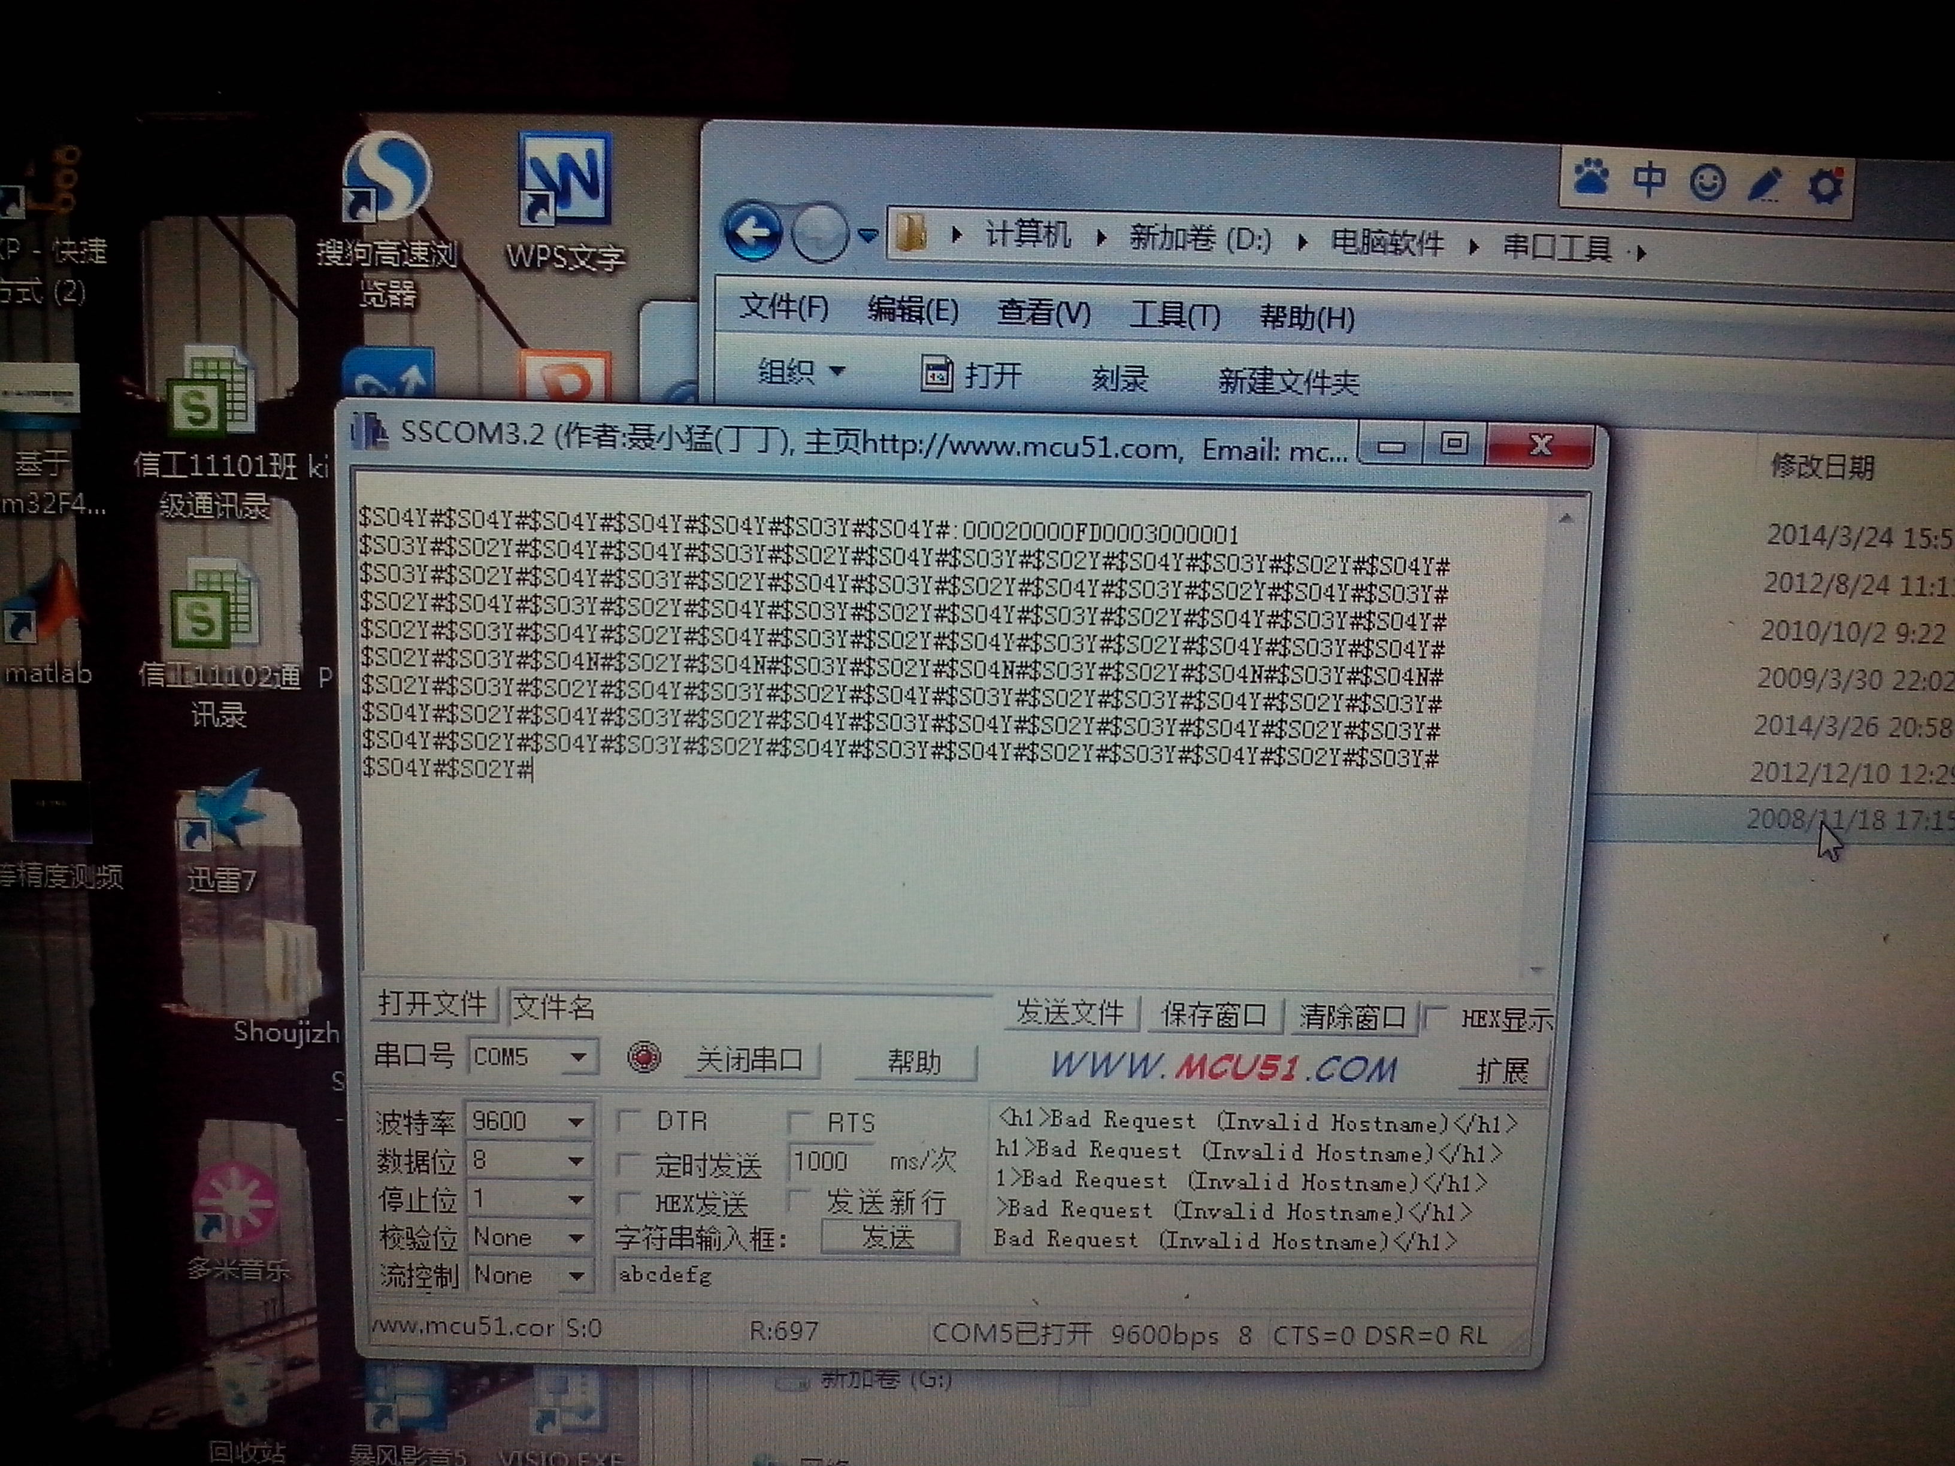Viewport: 1955px width, 1466px height.
Task: Open the 编辑(E) menu in Explorer
Action: 913,310
